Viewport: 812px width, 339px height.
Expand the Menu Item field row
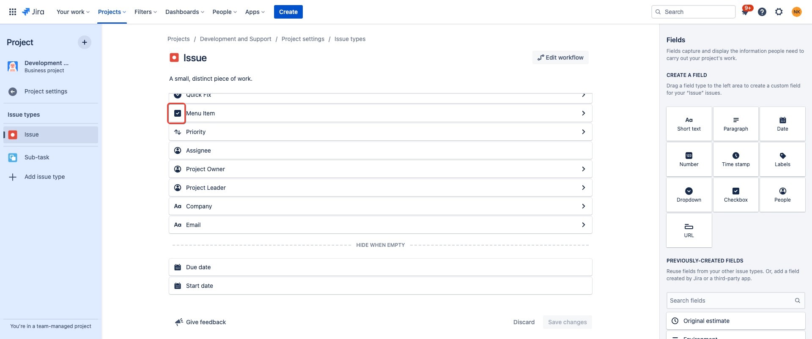pos(381,113)
